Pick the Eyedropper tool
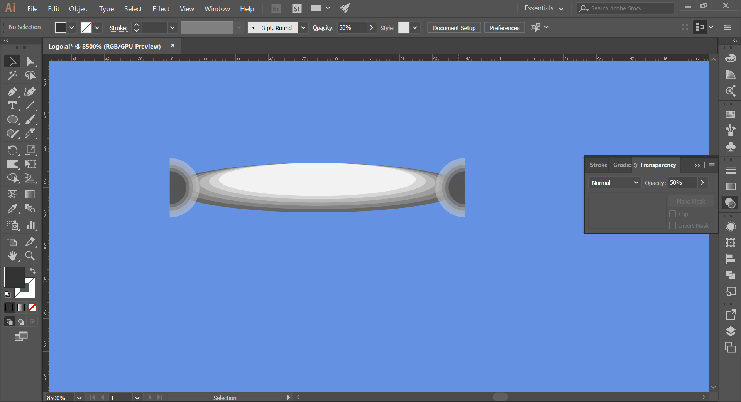The width and height of the screenshot is (741, 402). click(x=12, y=209)
